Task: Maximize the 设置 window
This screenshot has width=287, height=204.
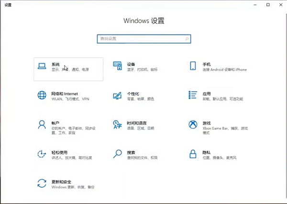Action: coord(268,4)
